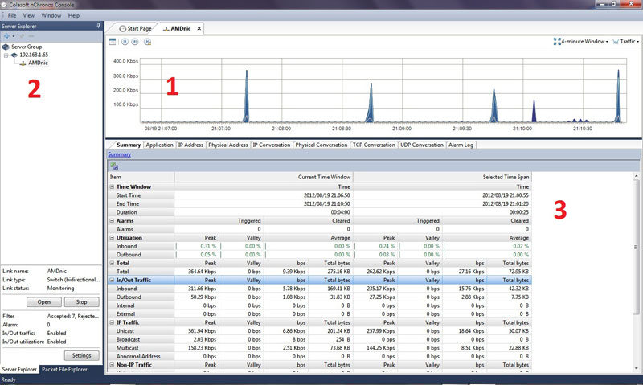Select the Abnormal Address row

[x=319, y=356]
